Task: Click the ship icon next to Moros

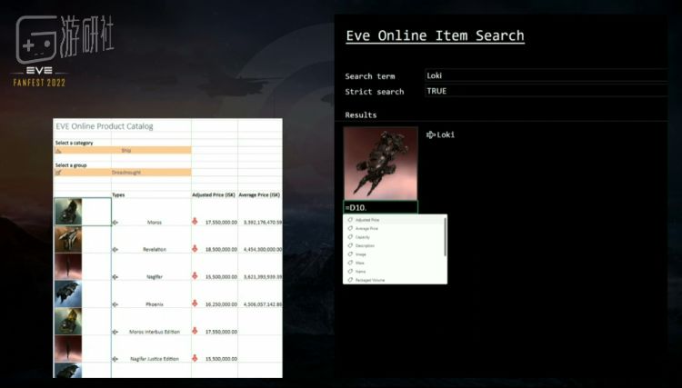Action: point(115,223)
